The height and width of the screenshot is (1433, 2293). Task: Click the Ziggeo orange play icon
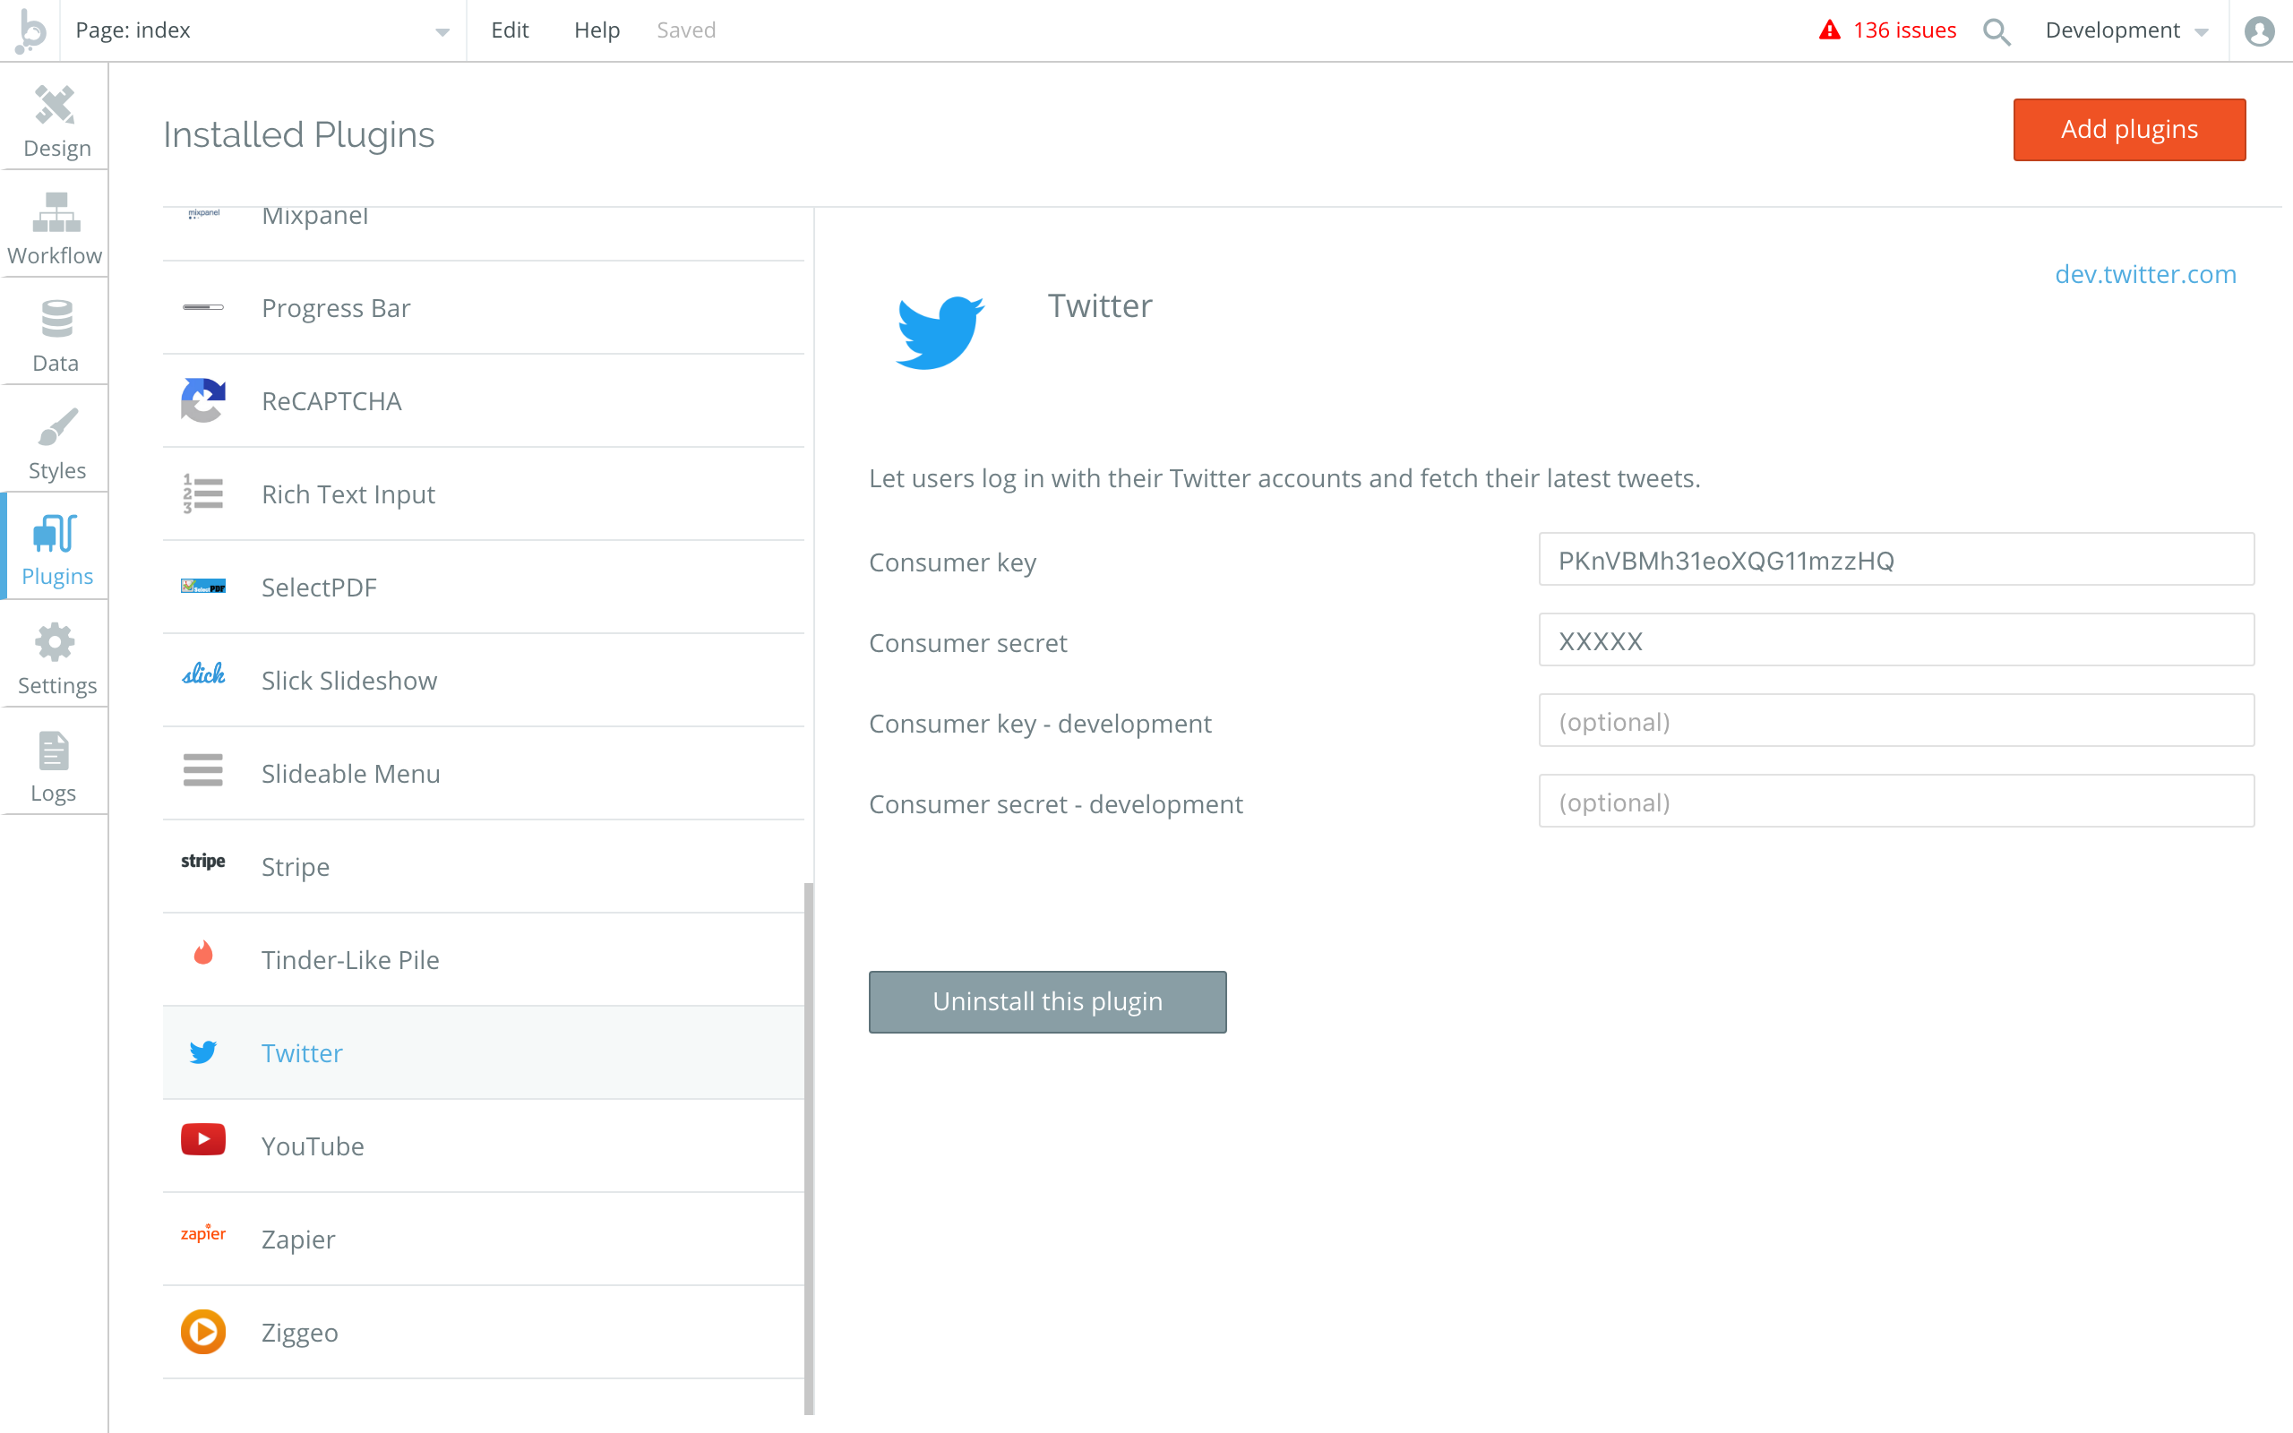click(x=202, y=1332)
